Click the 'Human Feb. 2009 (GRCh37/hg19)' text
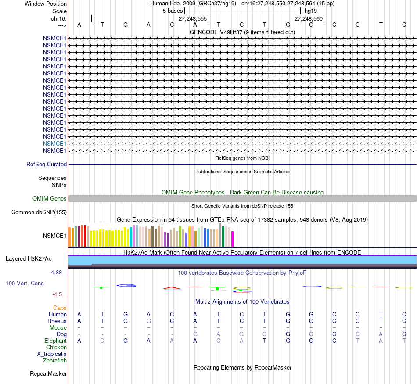 193,4
